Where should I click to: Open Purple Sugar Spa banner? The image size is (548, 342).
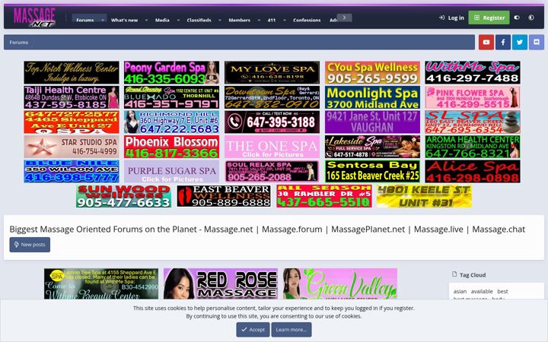171,171
